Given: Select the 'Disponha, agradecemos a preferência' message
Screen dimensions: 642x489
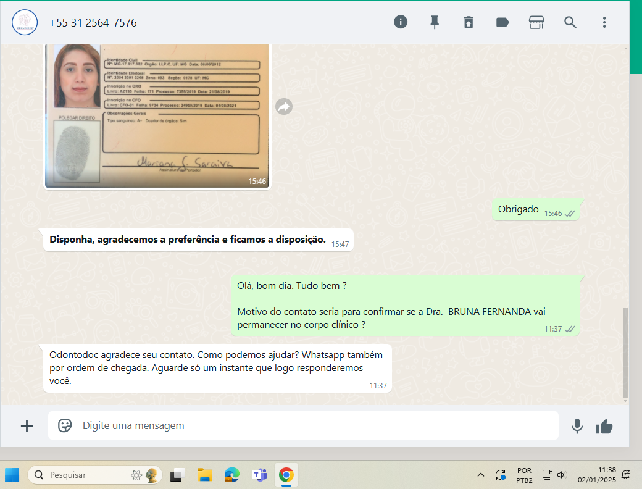Looking at the screenshot, I should click(198, 240).
